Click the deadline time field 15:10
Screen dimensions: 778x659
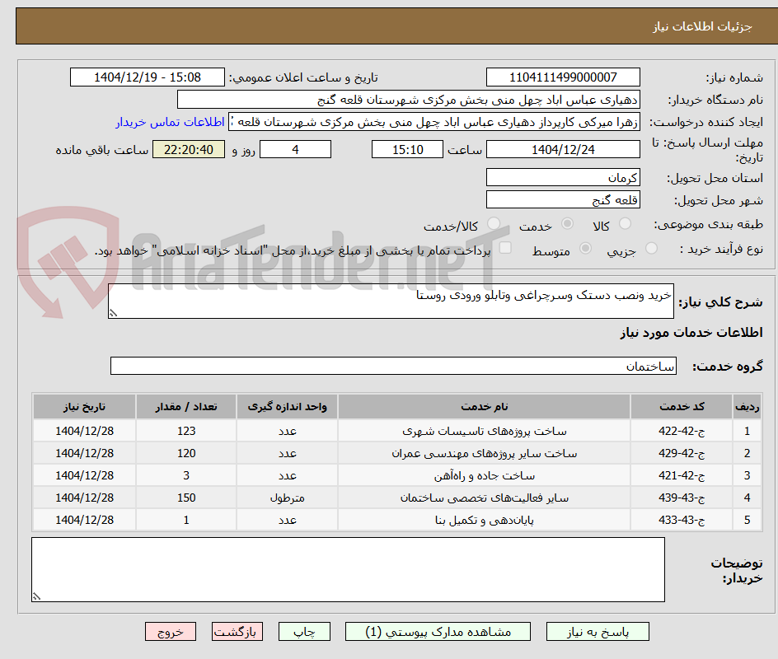[407, 149]
